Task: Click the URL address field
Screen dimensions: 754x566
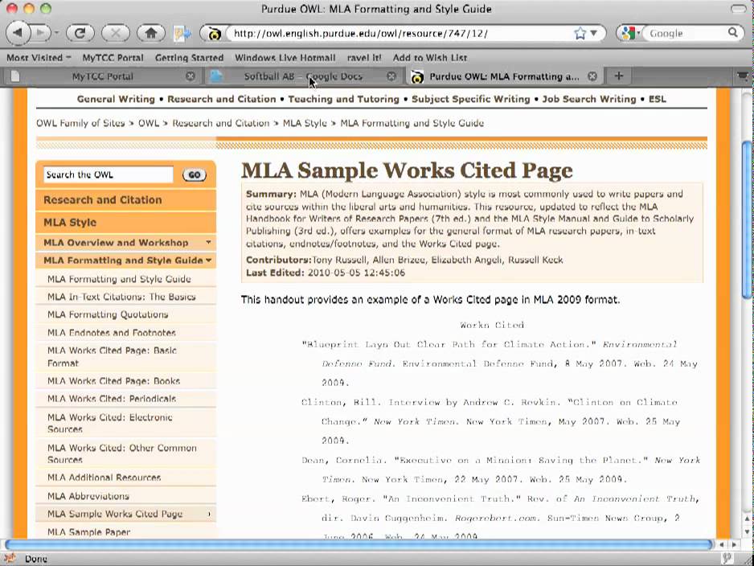Action: coord(400,33)
